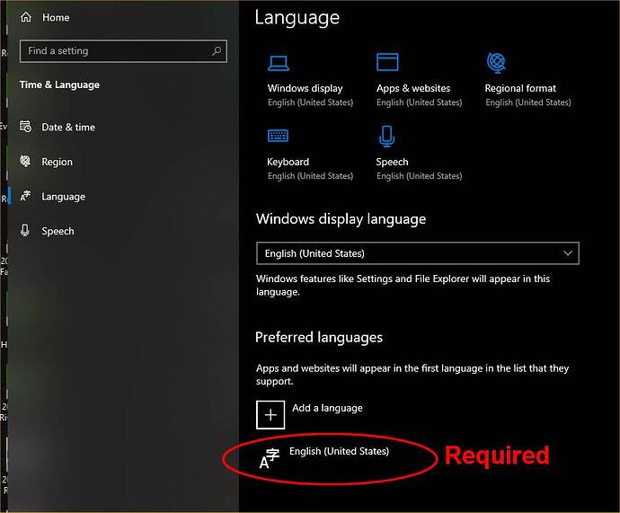Click English (United States) under Speech tile
This screenshot has width=620, height=513.
pos(419,176)
